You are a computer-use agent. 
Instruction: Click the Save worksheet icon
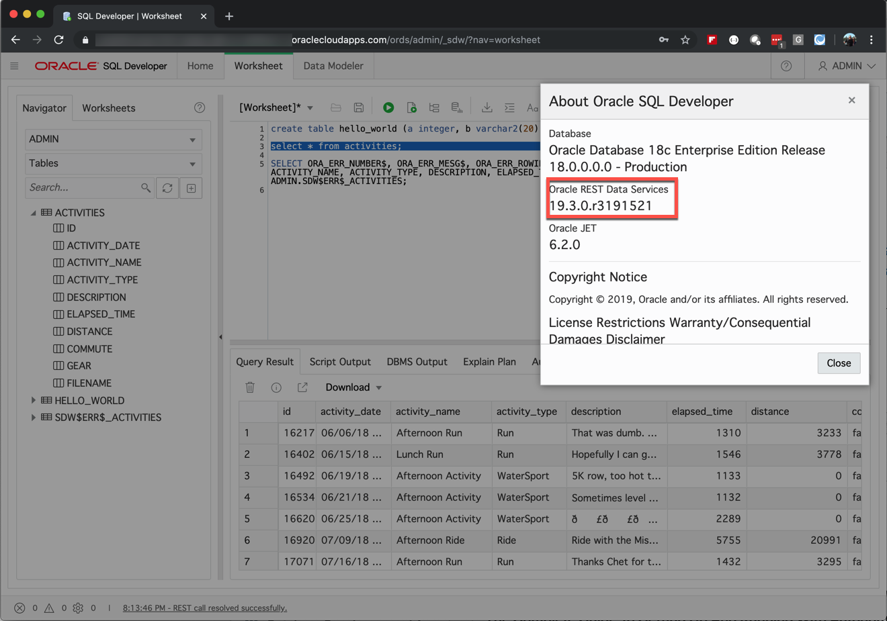pyautogui.click(x=359, y=107)
